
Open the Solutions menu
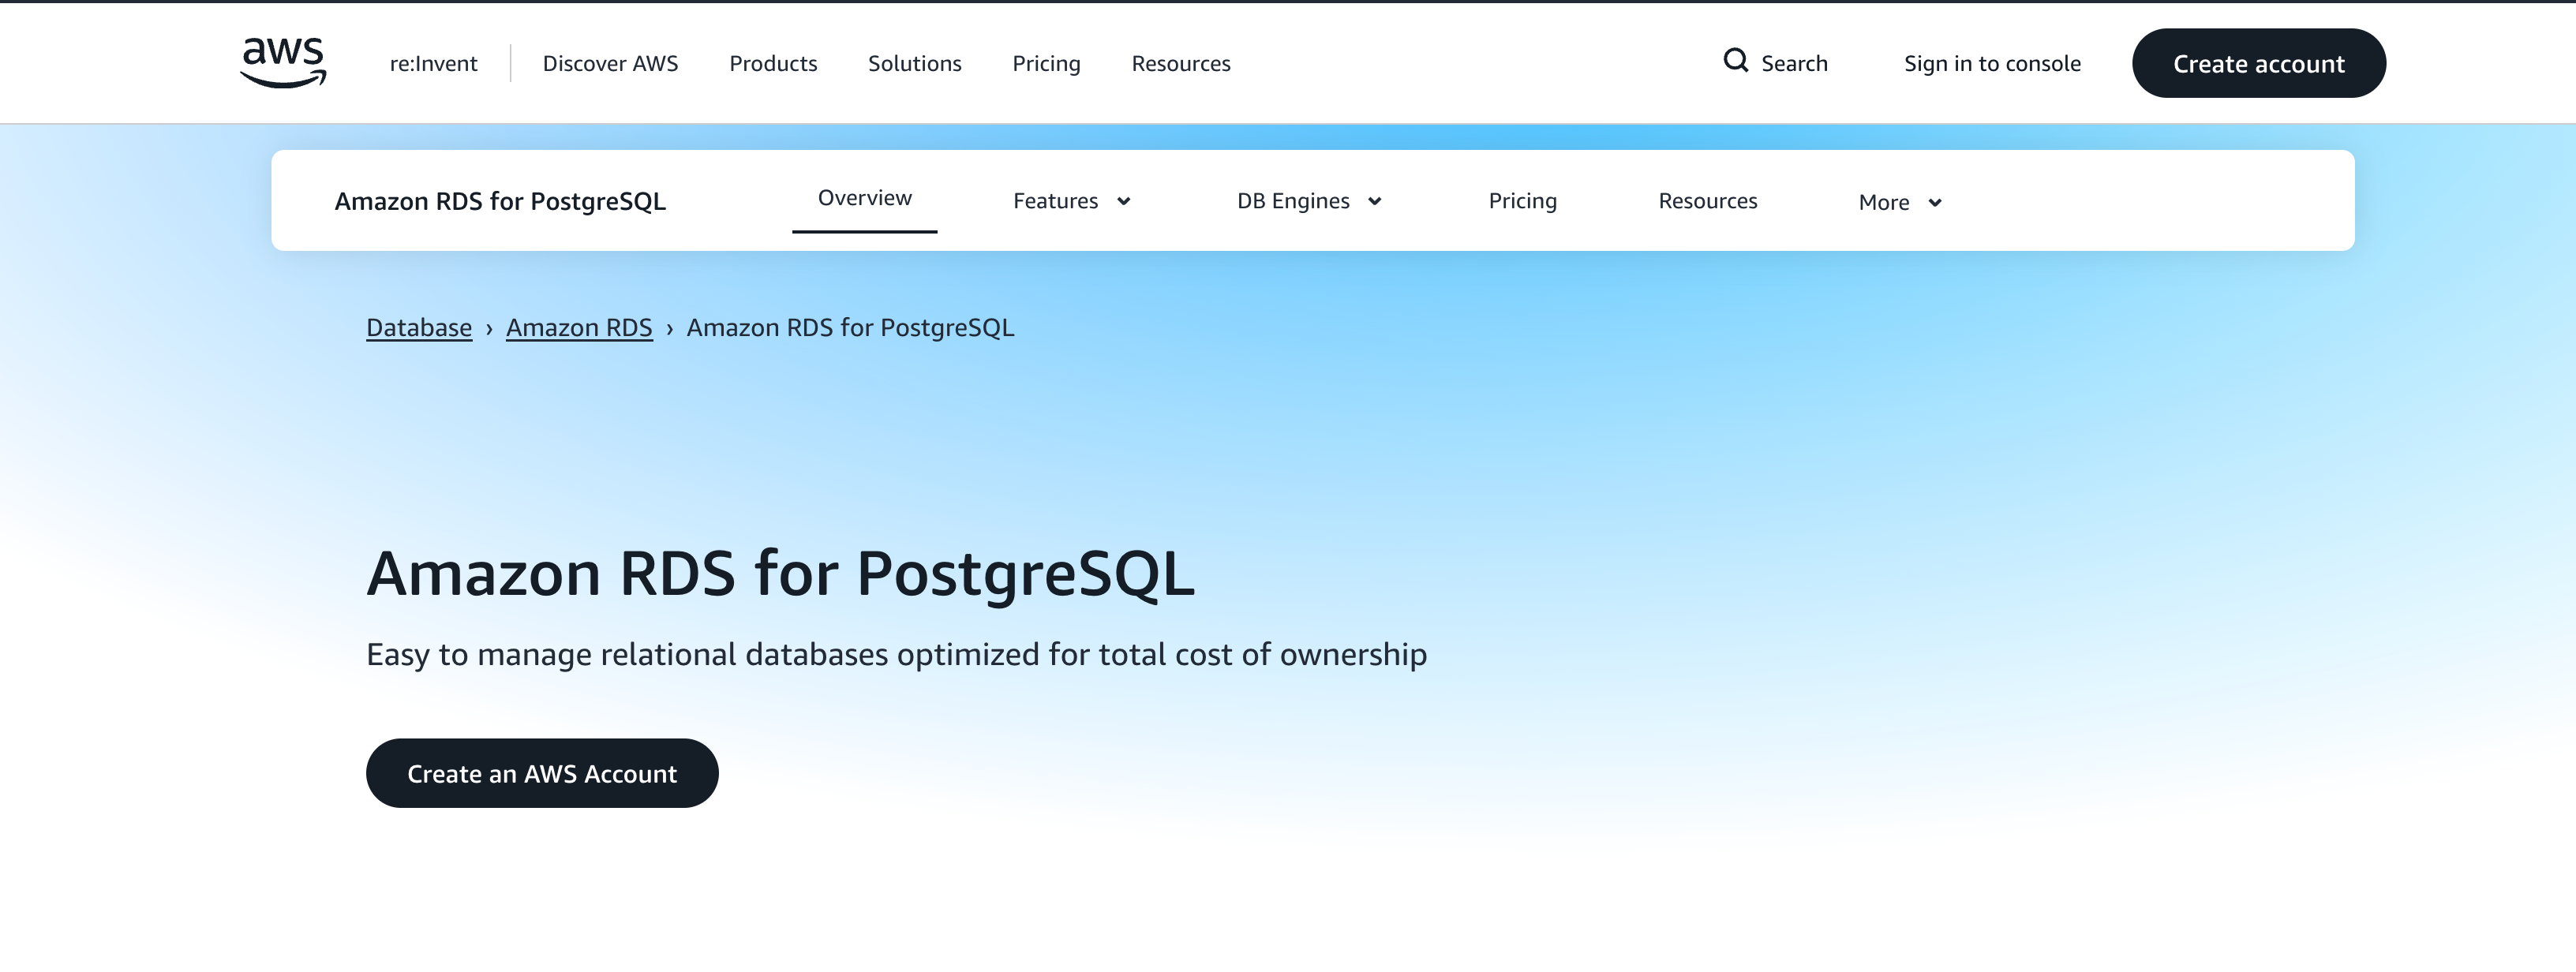tap(914, 63)
